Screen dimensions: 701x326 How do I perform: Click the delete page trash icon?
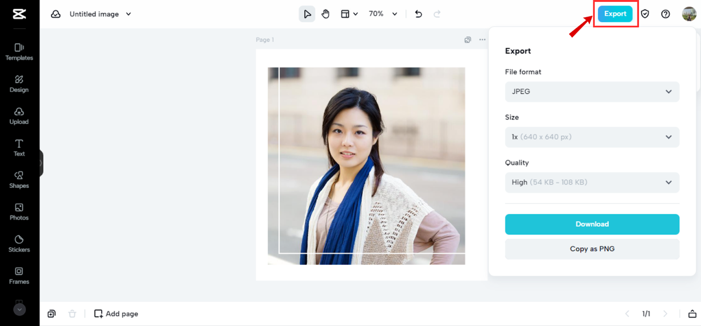[72, 314]
